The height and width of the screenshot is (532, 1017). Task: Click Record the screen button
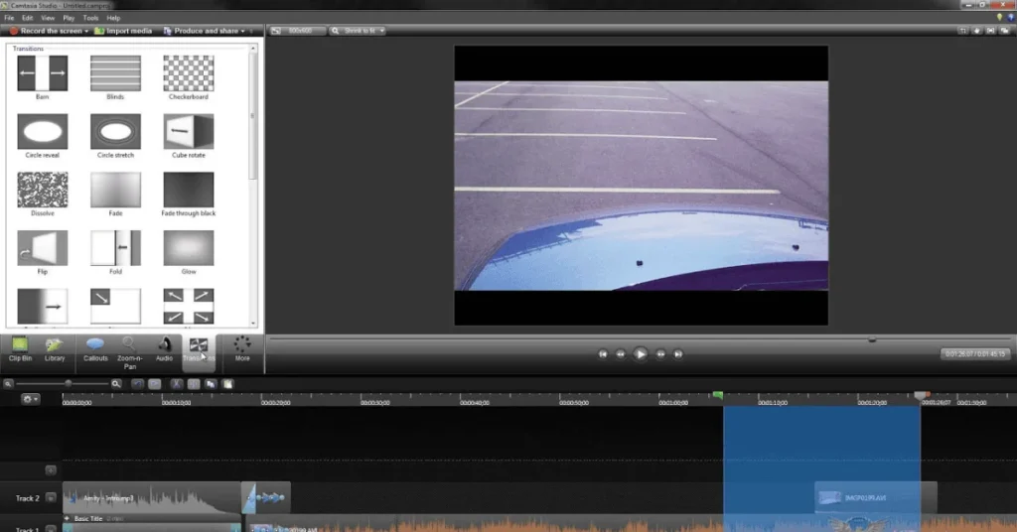point(46,31)
